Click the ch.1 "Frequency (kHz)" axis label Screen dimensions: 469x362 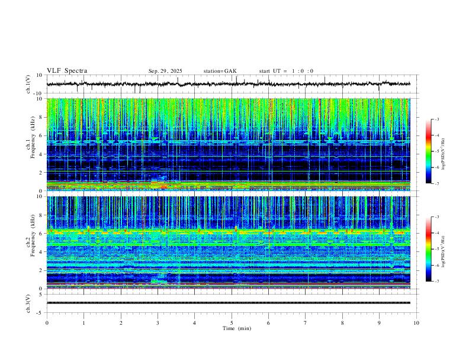tap(33, 137)
